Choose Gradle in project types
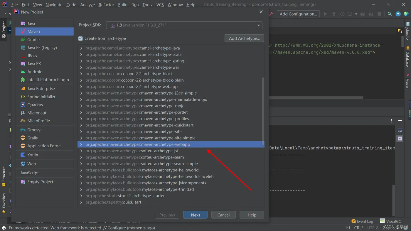The width and height of the screenshot is (411, 231). coord(44,40)
